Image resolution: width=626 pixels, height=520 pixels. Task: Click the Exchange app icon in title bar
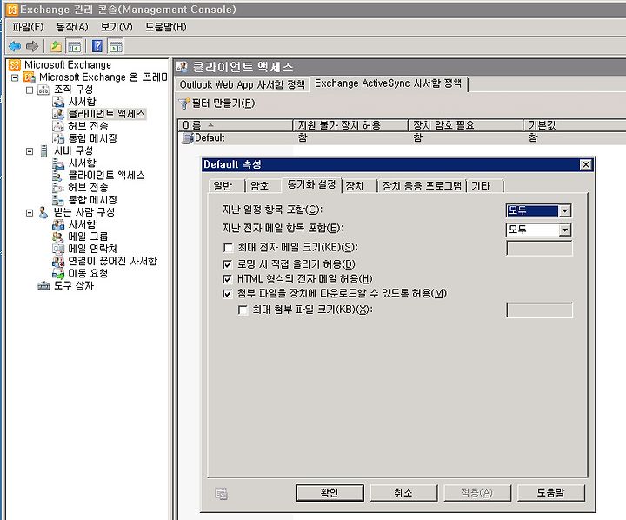(x=12, y=10)
